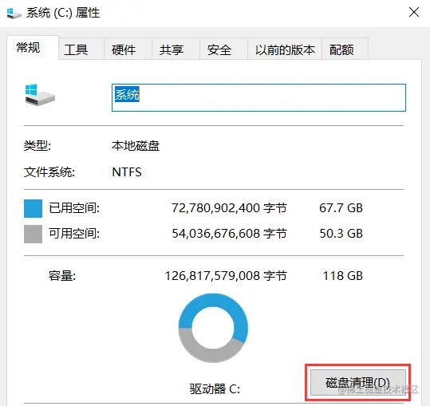Click the 类型: label
The height and width of the screenshot is (406, 430).
(37, 145)
